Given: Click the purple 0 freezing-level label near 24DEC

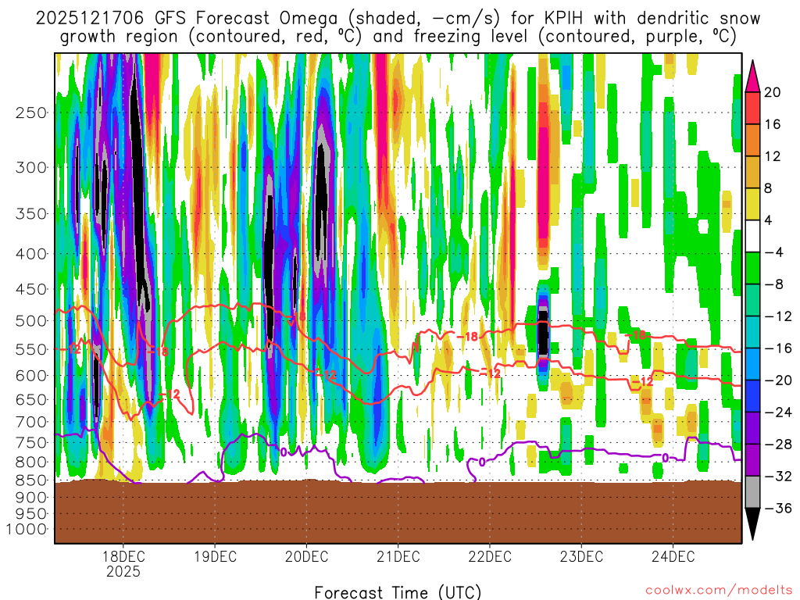Looking at the screenshot, I should [x=666, y=458].
